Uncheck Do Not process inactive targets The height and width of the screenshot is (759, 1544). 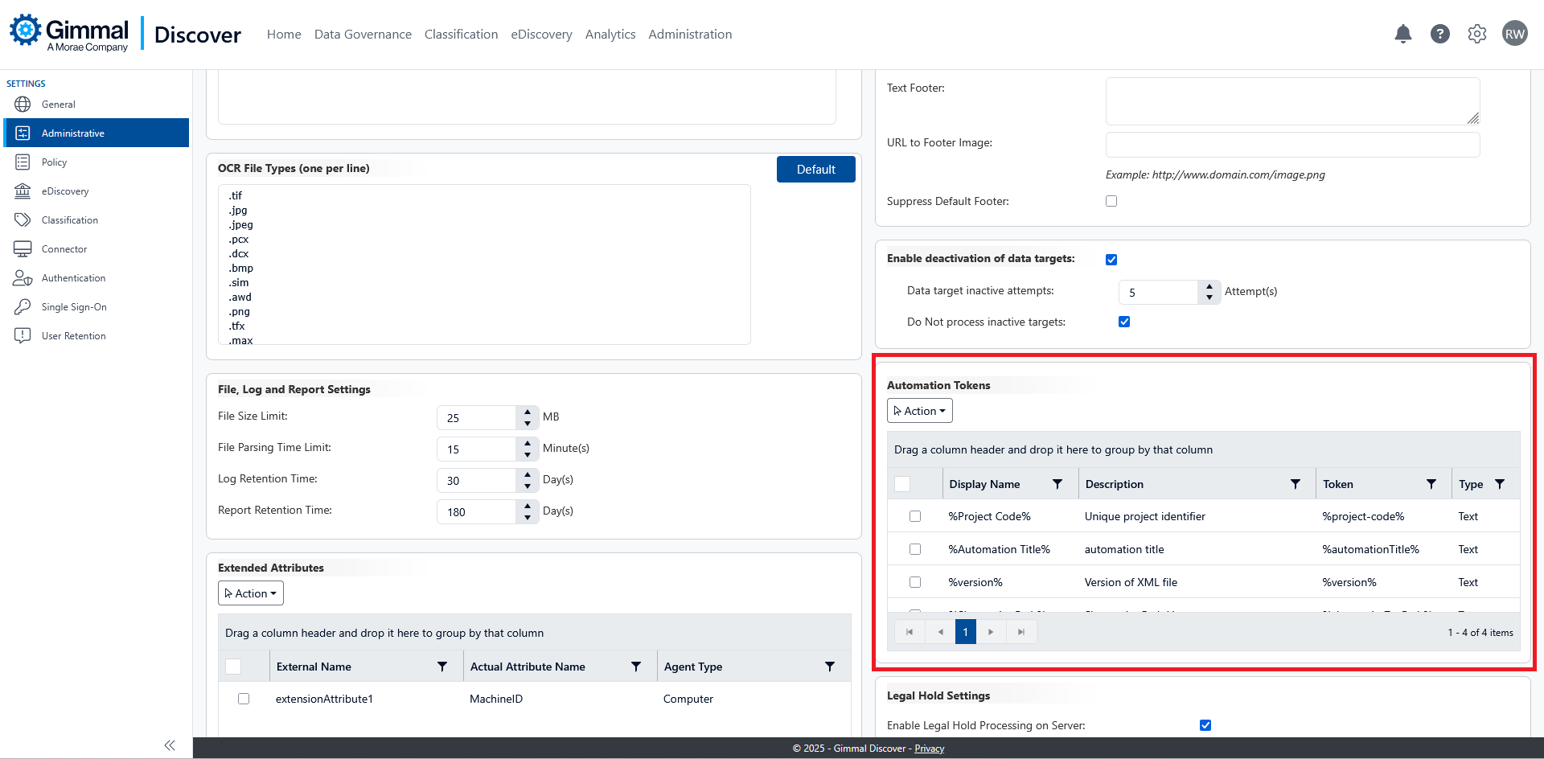tap(1124, 322)
